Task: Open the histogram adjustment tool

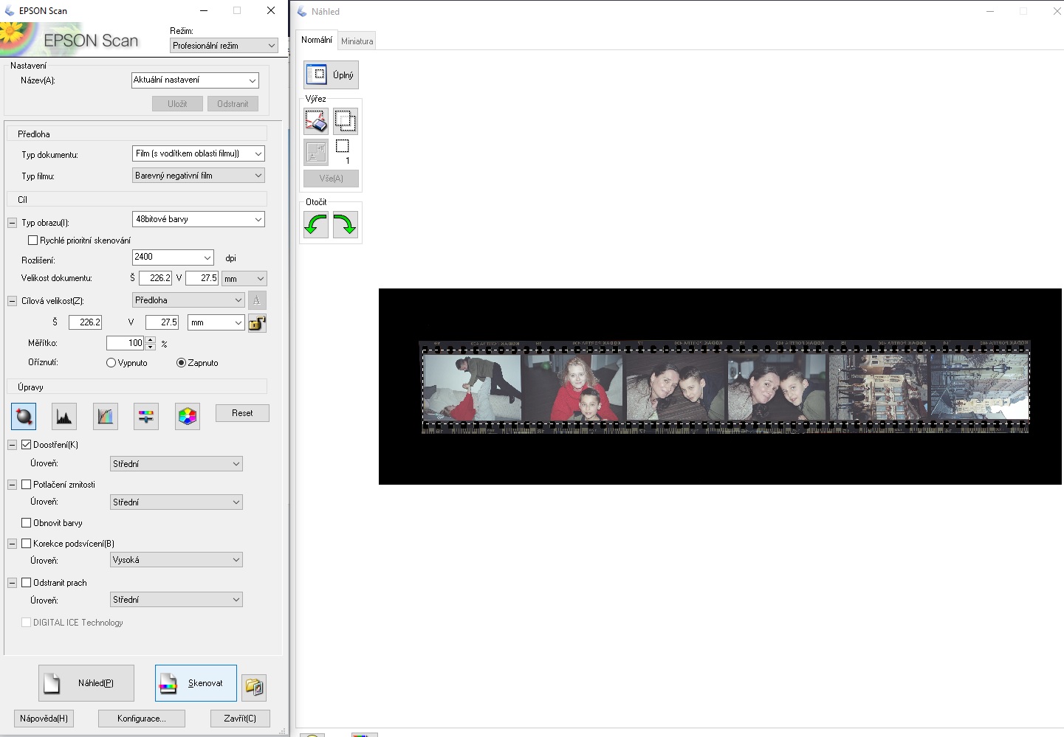Action: 64,417
